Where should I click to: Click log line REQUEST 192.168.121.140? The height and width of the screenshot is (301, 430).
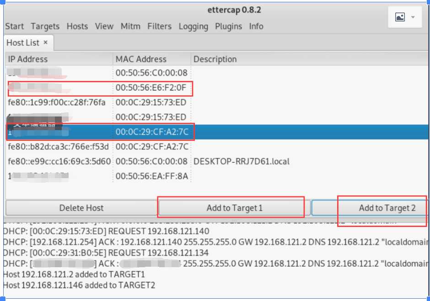(106, 231)
